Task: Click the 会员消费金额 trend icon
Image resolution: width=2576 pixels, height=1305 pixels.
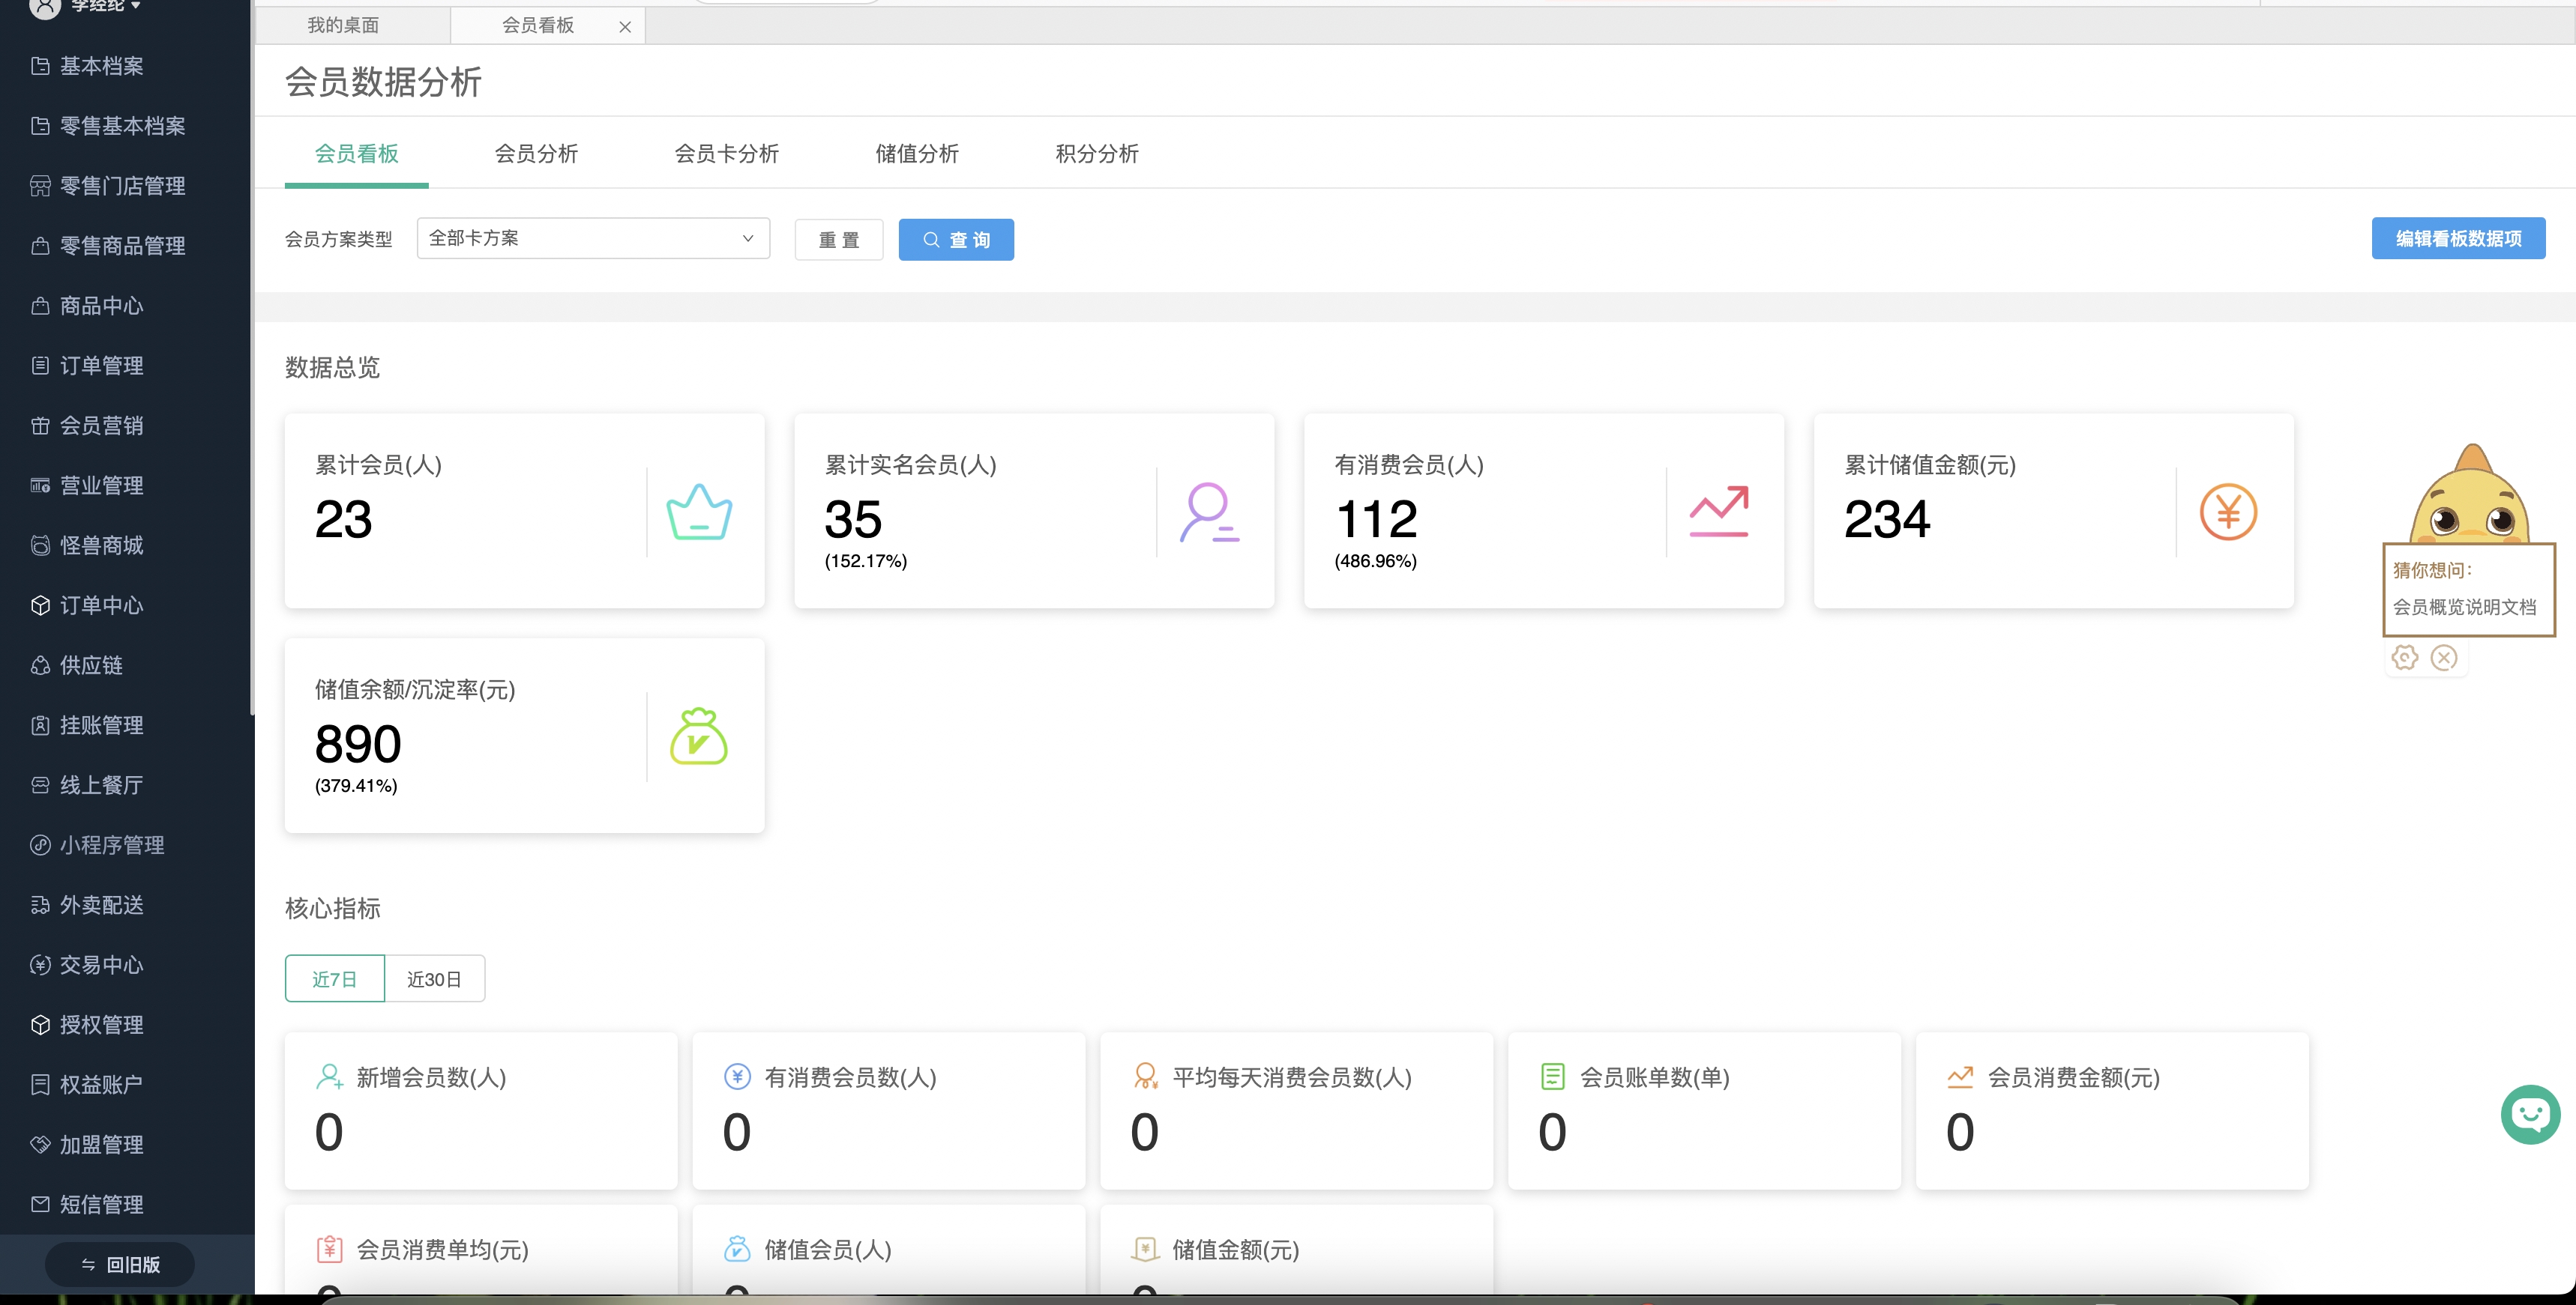Action: [1960, 1077]
